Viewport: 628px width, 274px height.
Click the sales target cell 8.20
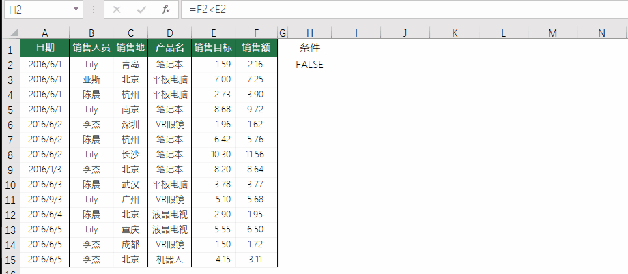click(x=214, y=170)
